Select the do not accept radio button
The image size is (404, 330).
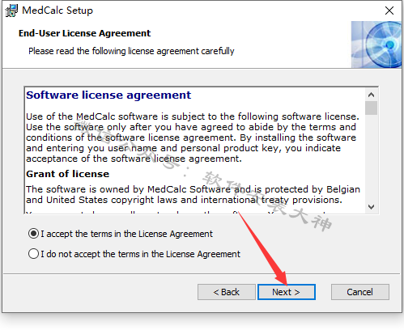(33, 254)
